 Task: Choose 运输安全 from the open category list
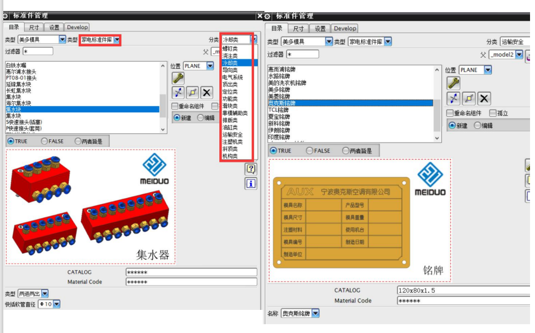233,135
